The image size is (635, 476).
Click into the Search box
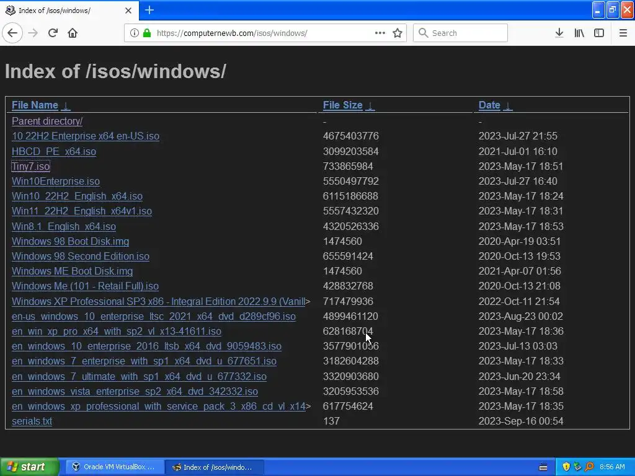tap(460, 33)
